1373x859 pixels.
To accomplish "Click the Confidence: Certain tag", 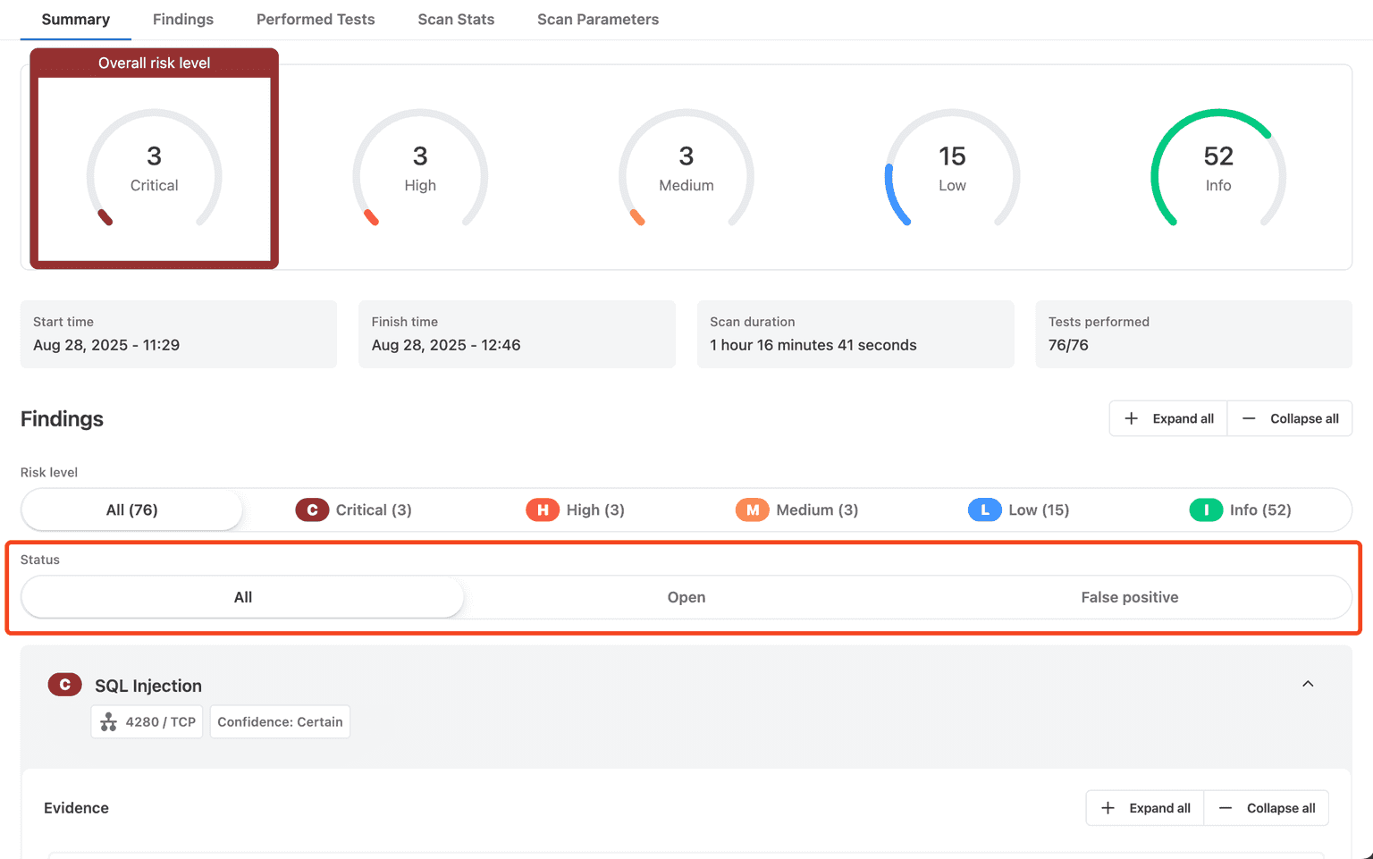I will tap(280, 722).
